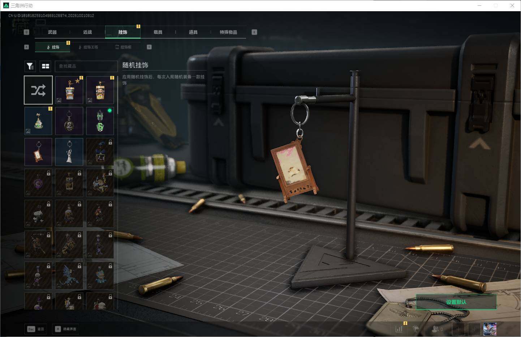Open the 载具 (Vehicles) tab
The width and height of the screenshot is (521, 337).
pyautogui.click(x=158, y=32)
